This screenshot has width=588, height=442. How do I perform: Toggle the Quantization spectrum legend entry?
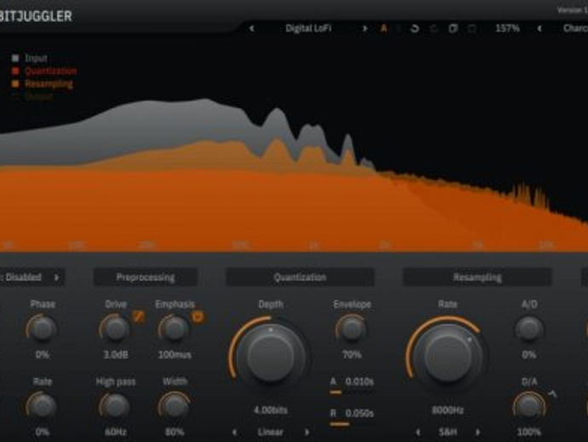pos(51,71)
